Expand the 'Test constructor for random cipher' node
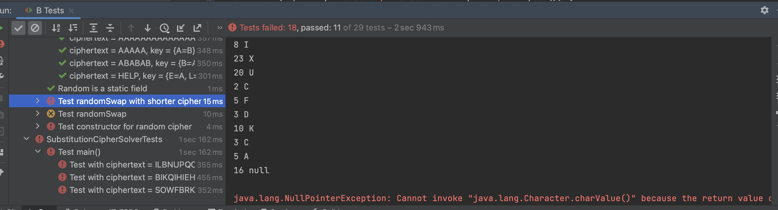The width and height of the screenshot is (778, 210). click(x=38, y=126)
